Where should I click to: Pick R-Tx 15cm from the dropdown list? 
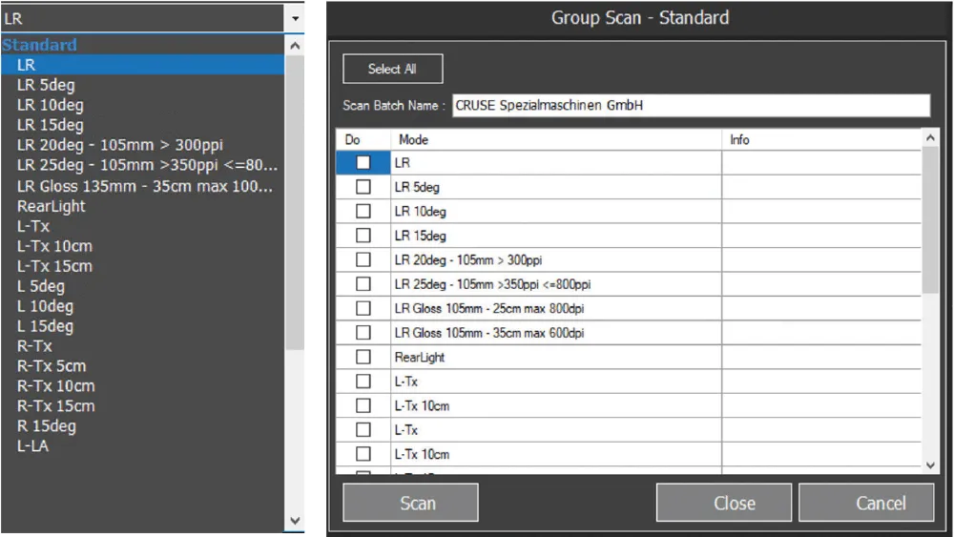tap(55, 406)
